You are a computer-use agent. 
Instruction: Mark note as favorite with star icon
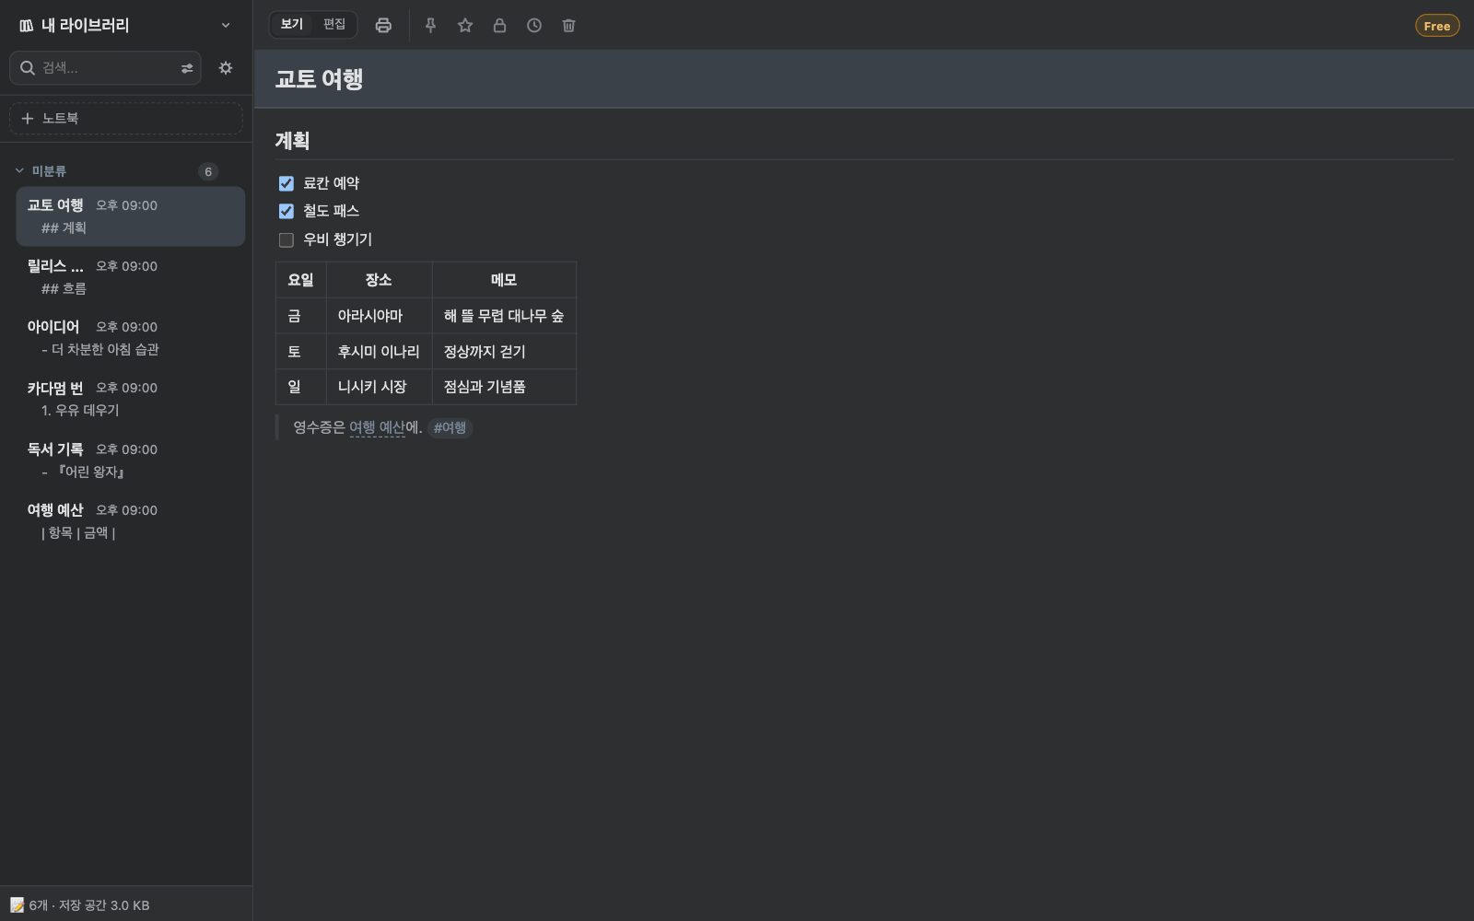point(465,26)
